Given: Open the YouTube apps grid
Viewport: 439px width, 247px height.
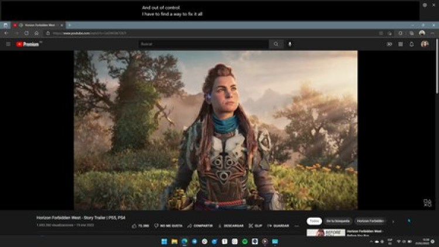Looking at the screenshot, I should (x=400, y=44).
